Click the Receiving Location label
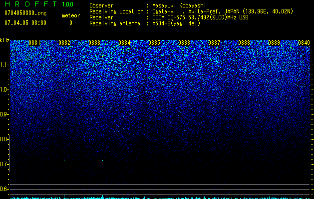314x199 pixels. tap(116, 11)
